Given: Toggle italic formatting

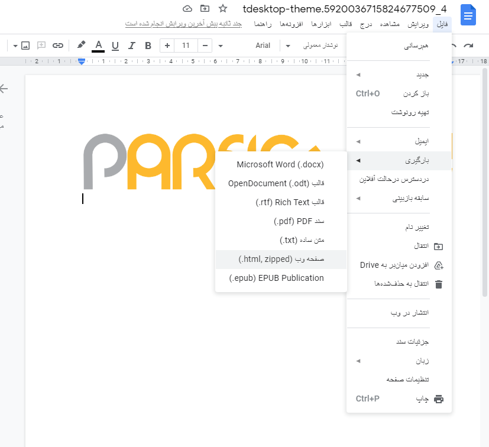Looking at the screenshot, I should click(x=132, y=46).
